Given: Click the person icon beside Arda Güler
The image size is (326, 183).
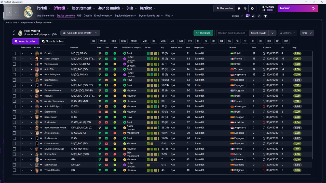Looking at the screenshot, I should pyautogui.click(x=41, y=69).
